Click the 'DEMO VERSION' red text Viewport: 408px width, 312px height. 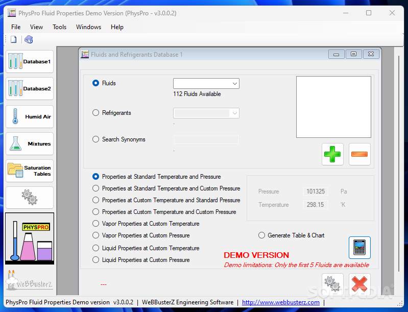click(x=256, y=255)
